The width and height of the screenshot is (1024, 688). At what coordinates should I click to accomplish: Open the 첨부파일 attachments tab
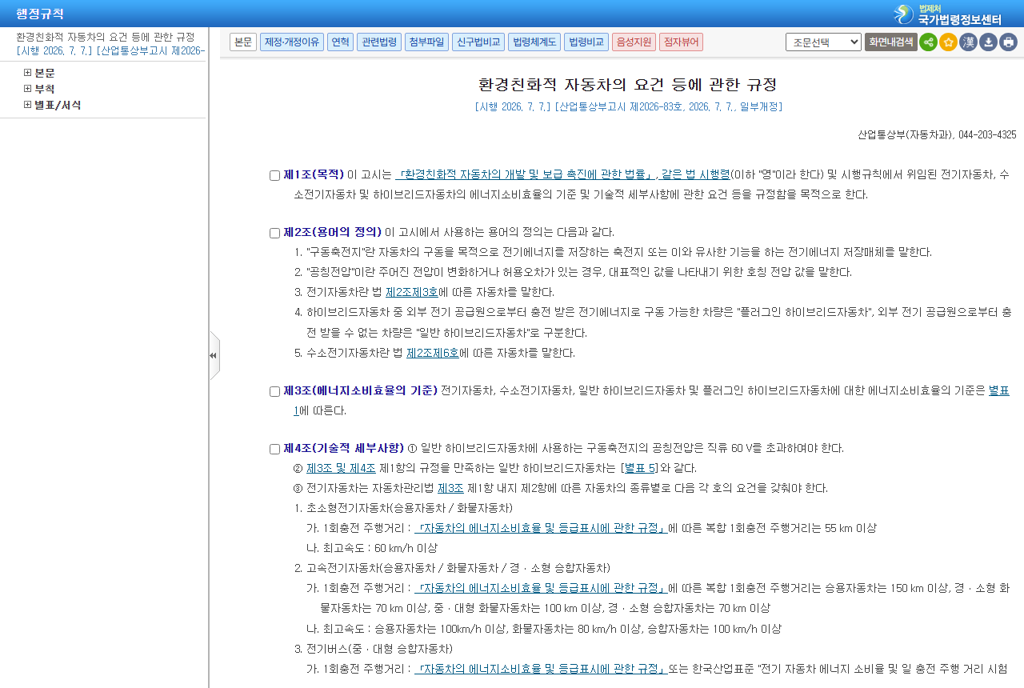(x=426, y=42)
